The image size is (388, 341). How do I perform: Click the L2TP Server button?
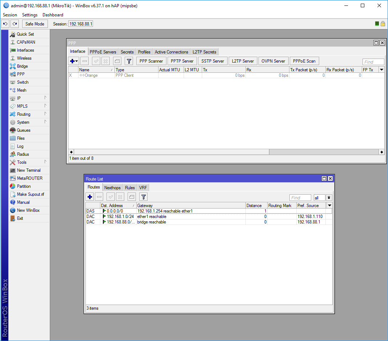coord(243,61)
